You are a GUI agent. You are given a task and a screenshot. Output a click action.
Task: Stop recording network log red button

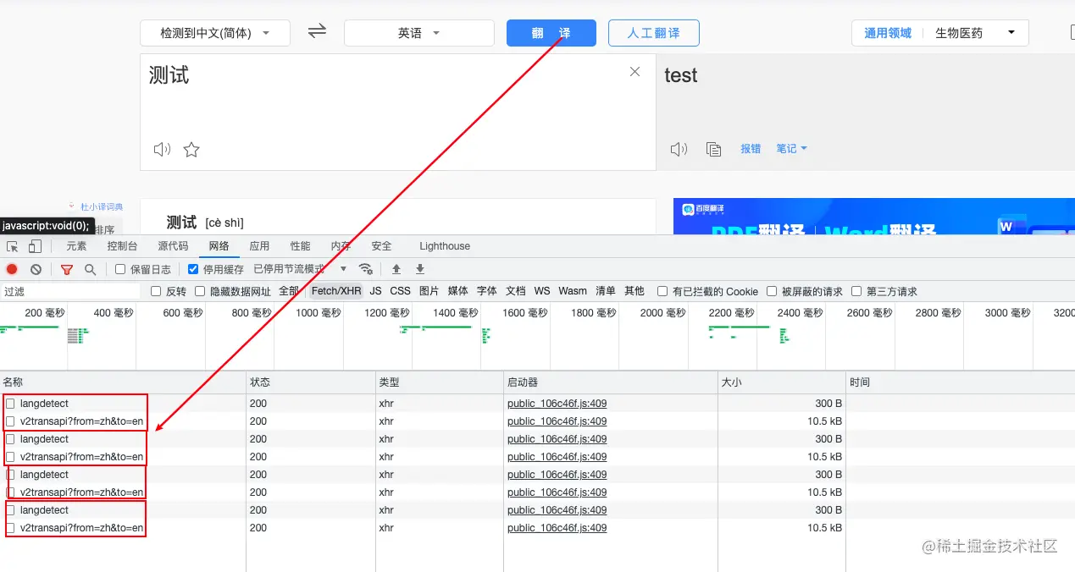pos(12,269)
